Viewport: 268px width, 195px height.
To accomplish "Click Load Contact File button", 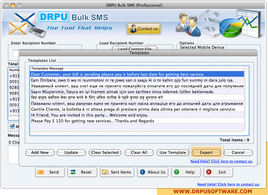I will click(135, 49).
